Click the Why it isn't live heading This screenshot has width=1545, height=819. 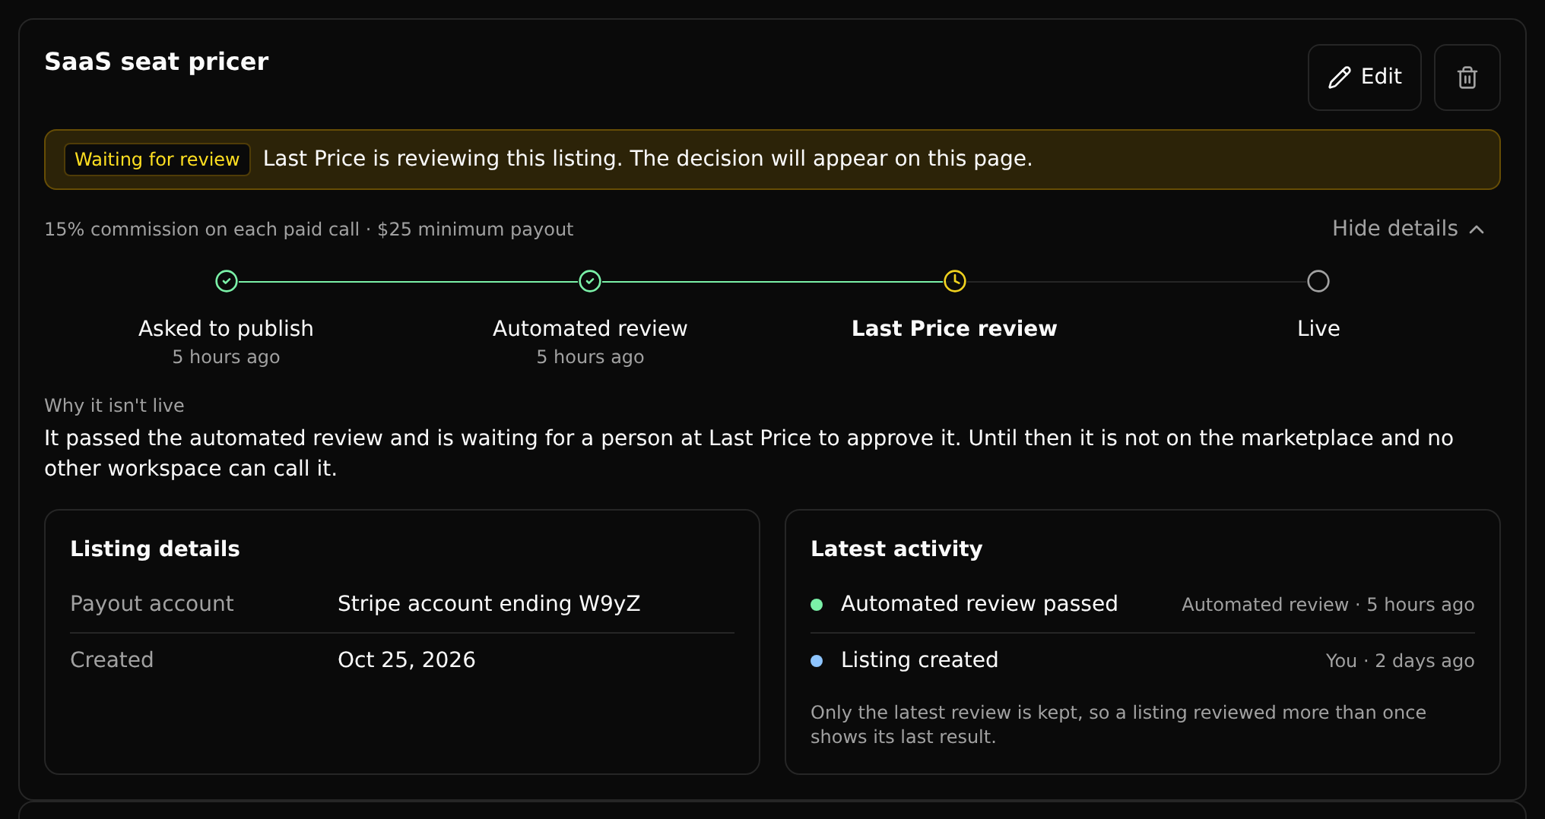coord(114,406)
